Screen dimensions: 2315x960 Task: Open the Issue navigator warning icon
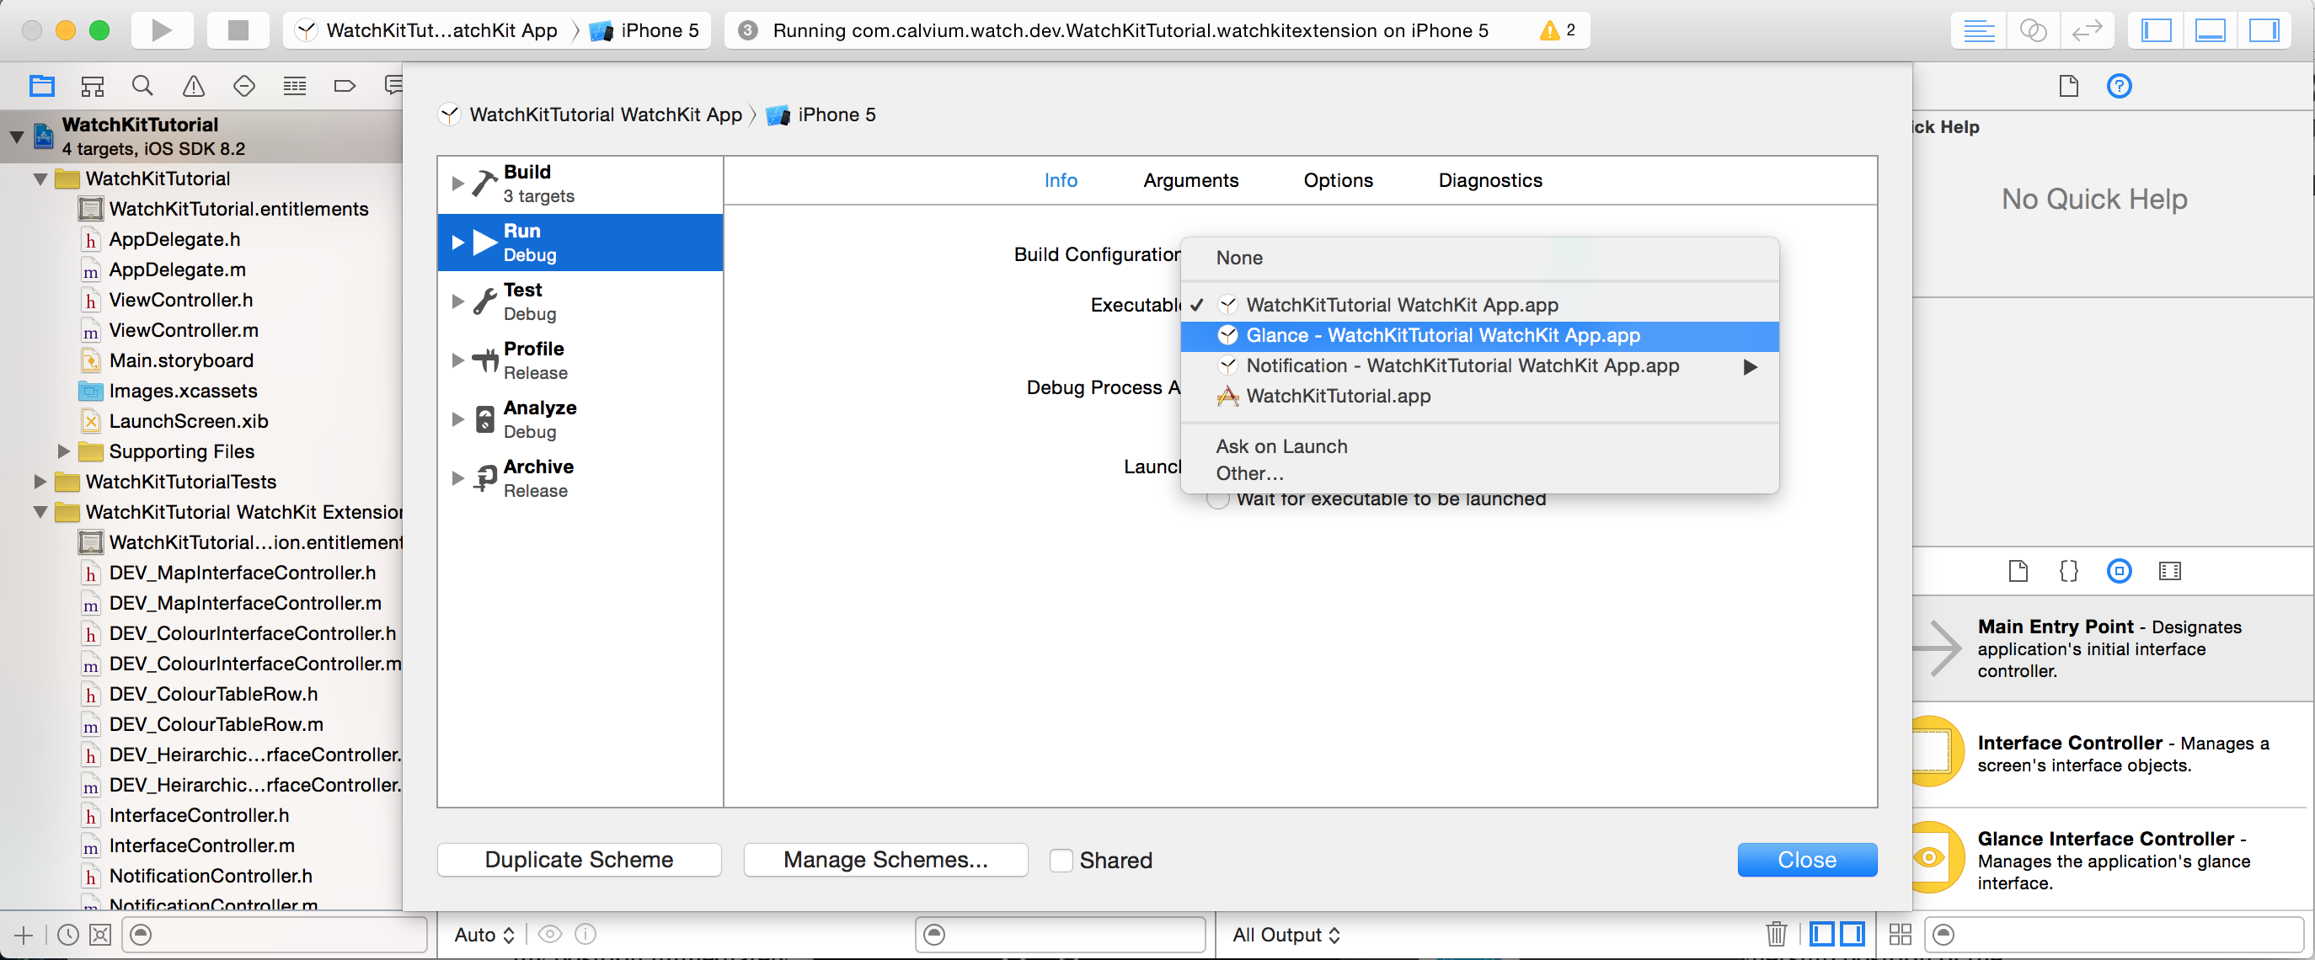[x=193, y=86]
